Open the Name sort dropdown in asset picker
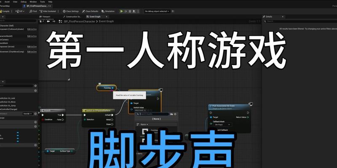This screenshot has width=337, height=168. (x=144, y=124)
